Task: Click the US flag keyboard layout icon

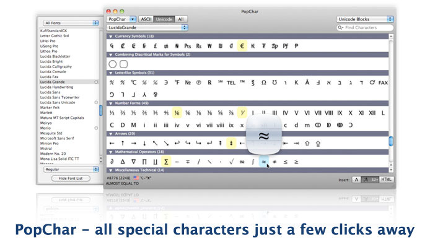Action: click(x=136, y=178)
